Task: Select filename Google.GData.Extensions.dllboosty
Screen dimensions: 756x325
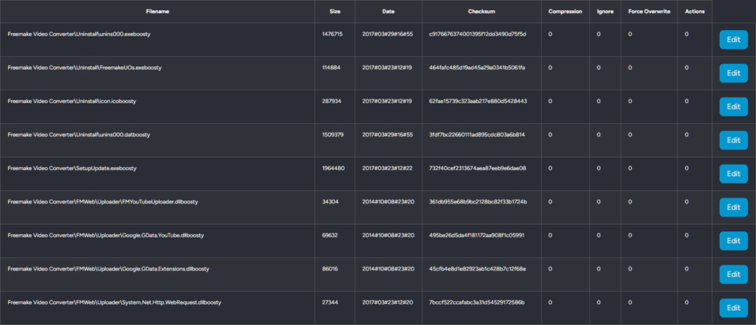Action: click(x=109, y=269)
